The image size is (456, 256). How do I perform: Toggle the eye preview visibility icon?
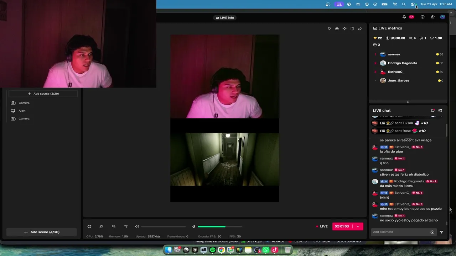pyautogui.click(x=337, y=28)
